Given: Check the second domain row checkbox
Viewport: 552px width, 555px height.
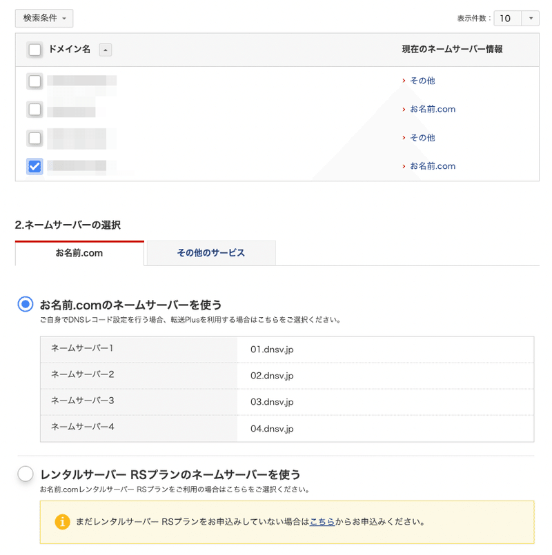Looking at the screenshot, I should [34, 110].
